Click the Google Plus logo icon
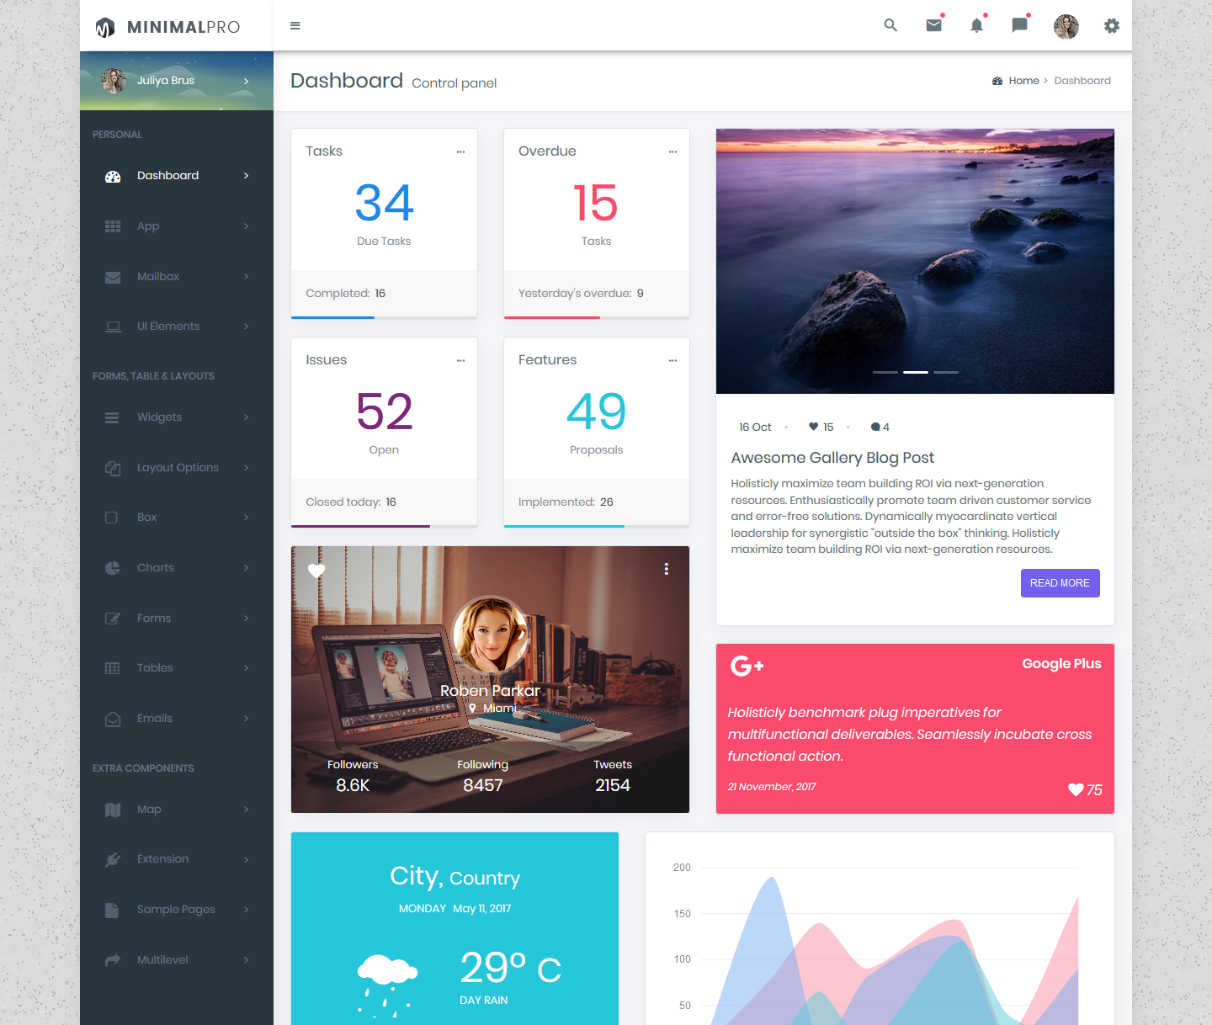 pyautogui.click(x=747, y=666)
